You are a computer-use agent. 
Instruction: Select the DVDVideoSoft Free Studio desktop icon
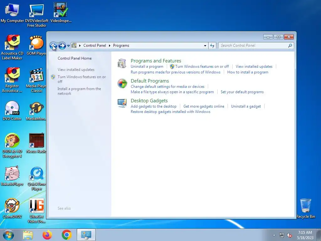36,15
